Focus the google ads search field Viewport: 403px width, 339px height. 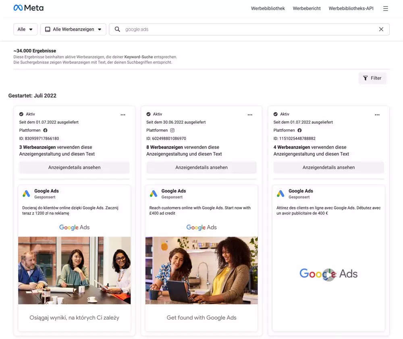tap(249, 29)
